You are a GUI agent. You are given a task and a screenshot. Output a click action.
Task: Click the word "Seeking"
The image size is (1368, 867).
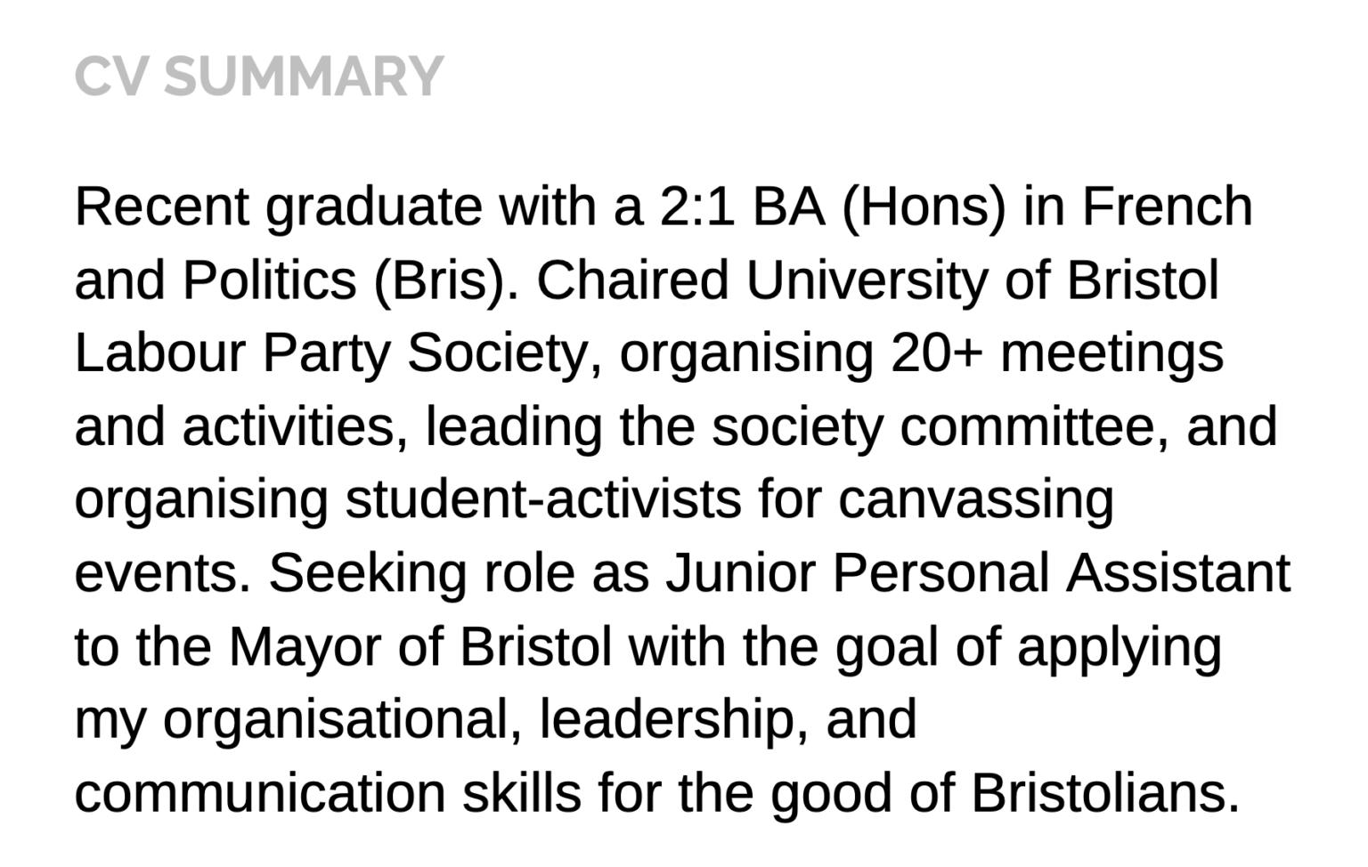tap(367, 574)
